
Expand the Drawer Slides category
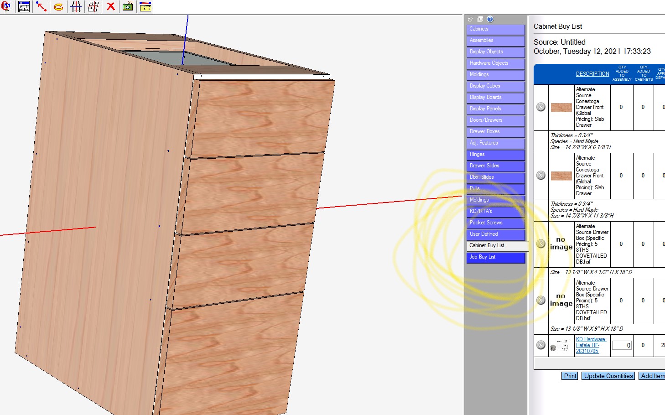tap(496, 166)
